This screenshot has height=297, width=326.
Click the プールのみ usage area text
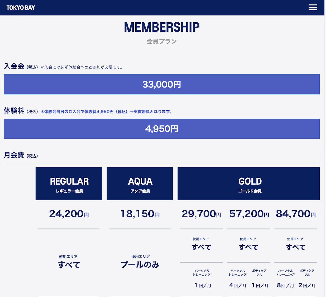[140, 265]
